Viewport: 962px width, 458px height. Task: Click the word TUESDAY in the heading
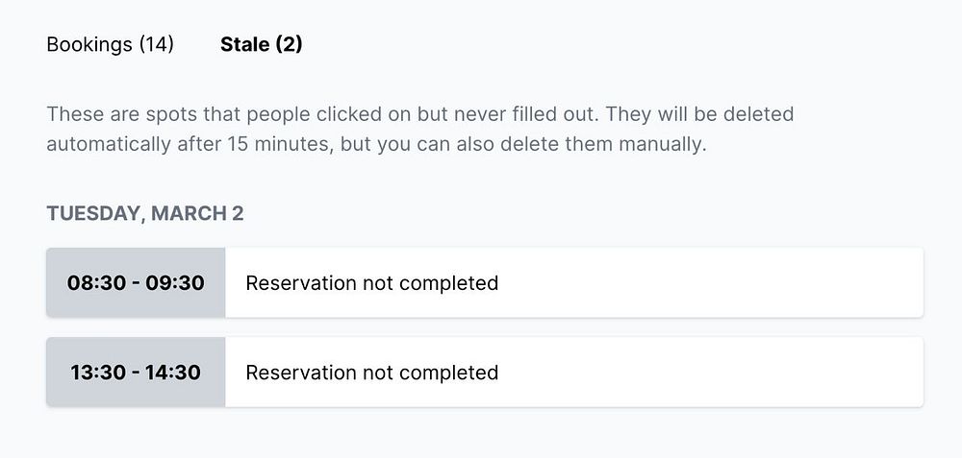(x=92, y=213)
